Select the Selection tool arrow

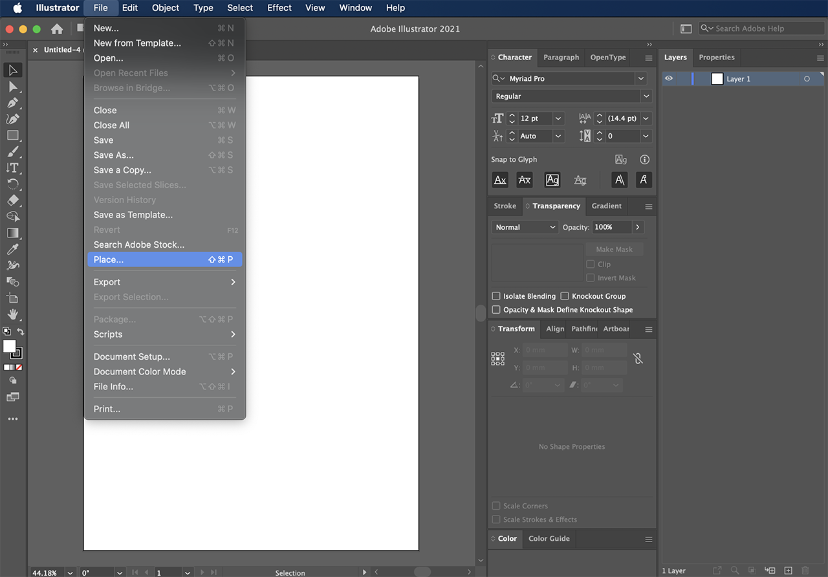(x=13, y=70)
